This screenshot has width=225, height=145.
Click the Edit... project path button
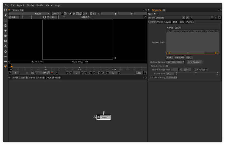pyautogui.click(x=189, y=57)
